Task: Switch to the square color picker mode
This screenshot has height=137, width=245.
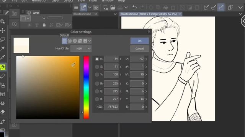Action: coord(64,41)
